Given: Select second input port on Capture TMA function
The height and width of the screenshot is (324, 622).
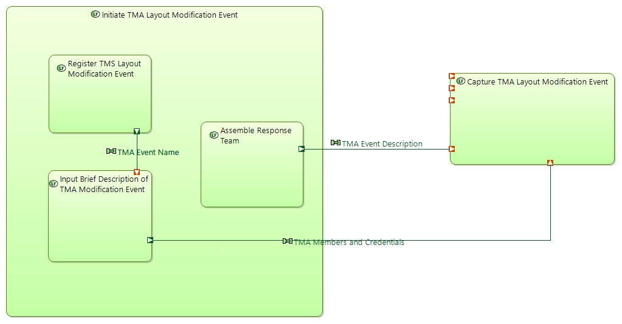Looking at the screenshot, I should pyautogui.click(x=452, y=88).
